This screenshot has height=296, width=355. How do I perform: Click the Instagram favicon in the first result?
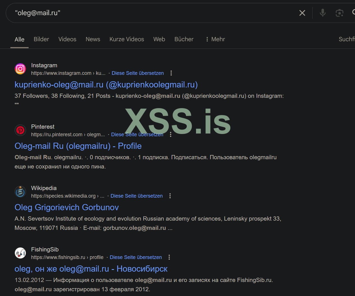pos(20,69)
